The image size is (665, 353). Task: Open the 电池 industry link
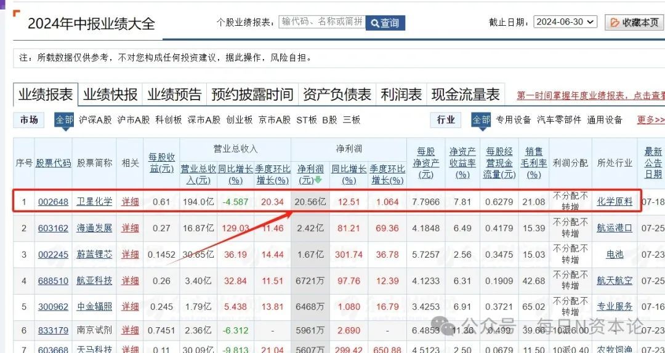[x=615, y=255]
